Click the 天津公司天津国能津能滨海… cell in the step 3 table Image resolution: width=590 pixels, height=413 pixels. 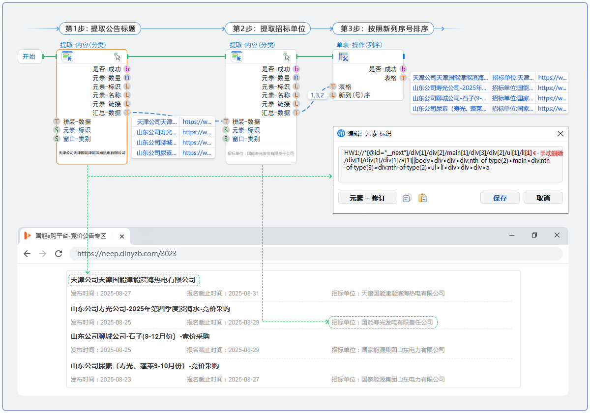(450, 78)
